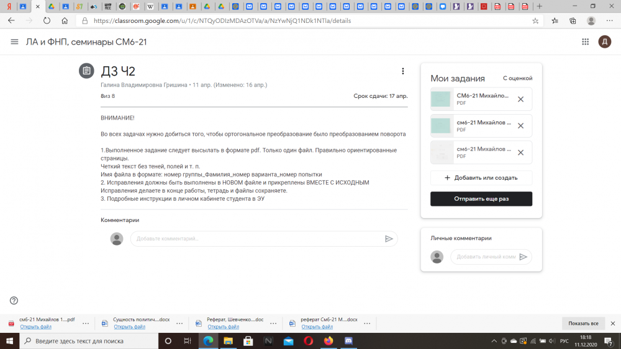The image size is (621, 349).
Task: Click the Windows search box
Action: coord(89,341)
